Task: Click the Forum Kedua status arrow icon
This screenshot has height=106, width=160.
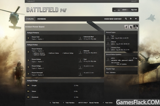Action: pos(28,60)
